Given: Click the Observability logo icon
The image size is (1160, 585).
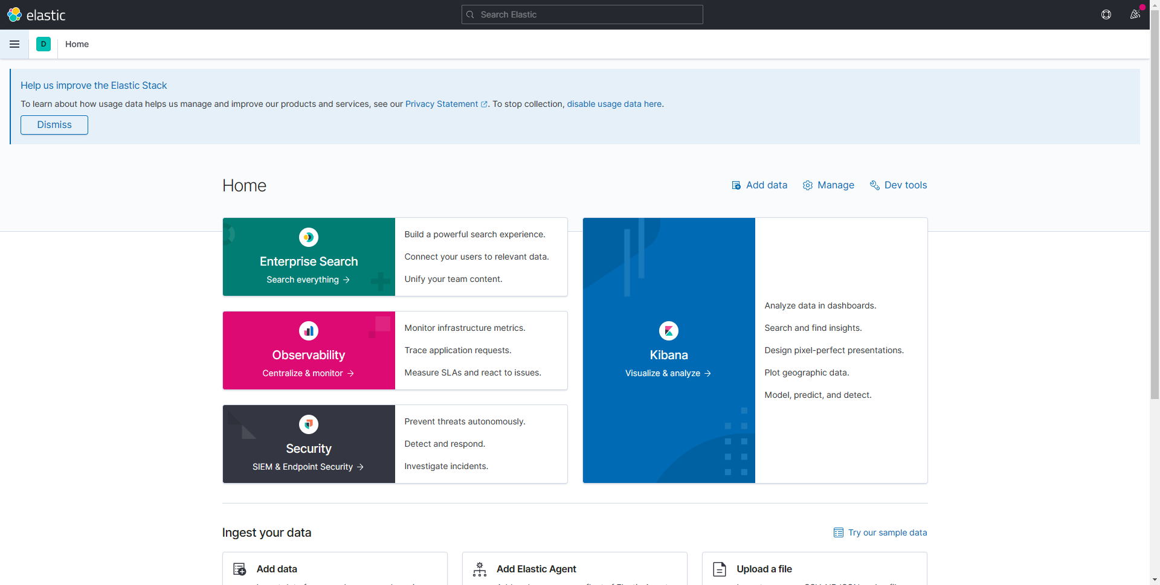Looking at the screenshot, I should pos(309,331).
